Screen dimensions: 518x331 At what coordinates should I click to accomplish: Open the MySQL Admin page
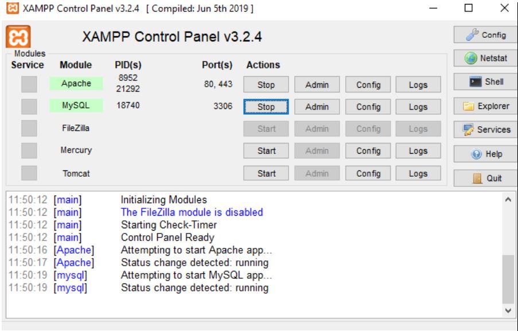point(317,107)
